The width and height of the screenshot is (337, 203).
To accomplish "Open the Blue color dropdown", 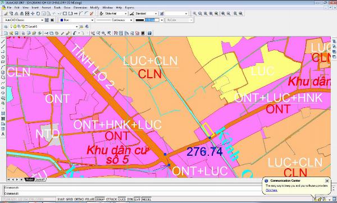I will coord(77,20).
